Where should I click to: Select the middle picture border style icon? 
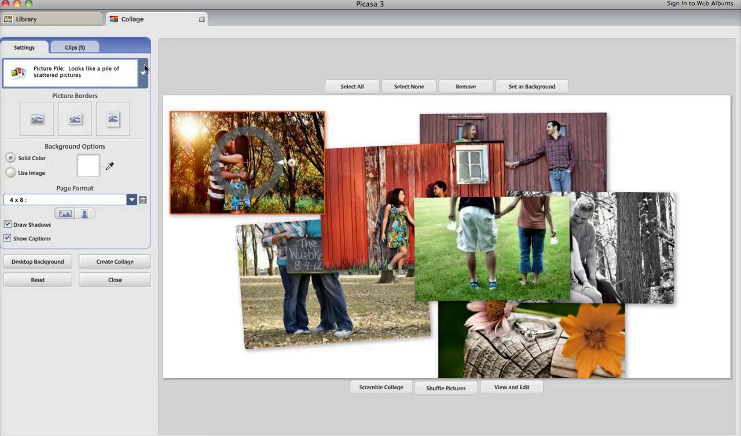tap(75, 119)
